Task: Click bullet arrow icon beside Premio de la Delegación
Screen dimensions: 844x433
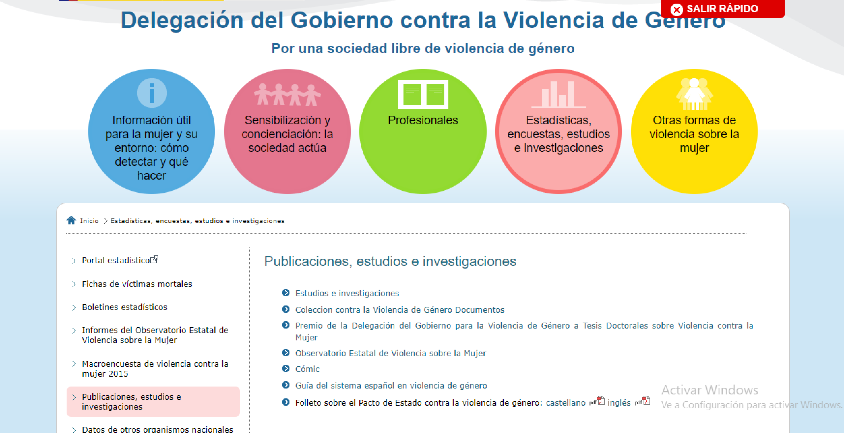Action: click(286, 325)
